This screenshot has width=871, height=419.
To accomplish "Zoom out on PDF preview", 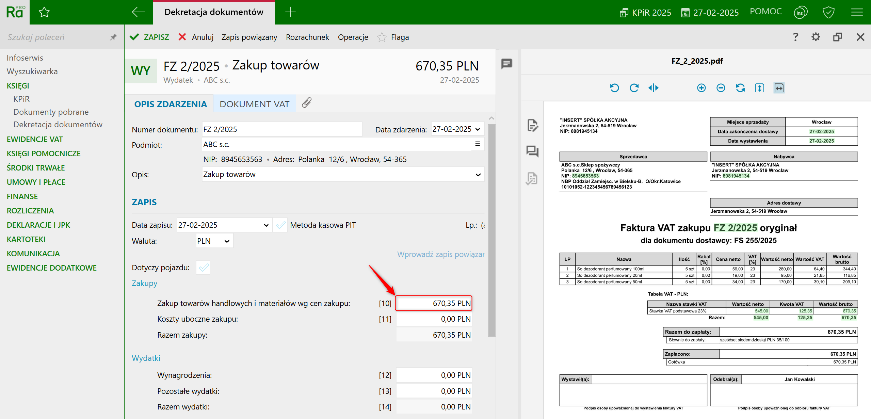I will [x=721, y=88].
